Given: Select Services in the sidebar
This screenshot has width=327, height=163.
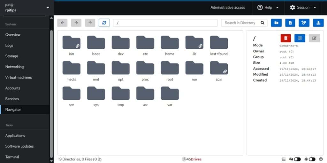Looking at the screenshot, I should pos(12,99).
